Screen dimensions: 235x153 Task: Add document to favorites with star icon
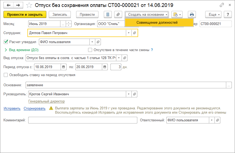tap(30, 5)
